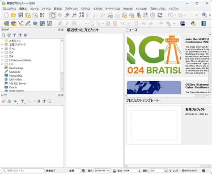Select Favorites (お気に入り) star item
The image size is (212, 174).
[x=15, y=41]
